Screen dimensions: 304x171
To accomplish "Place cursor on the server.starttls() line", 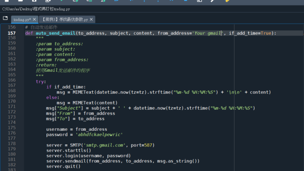I will tap(68, 150).
